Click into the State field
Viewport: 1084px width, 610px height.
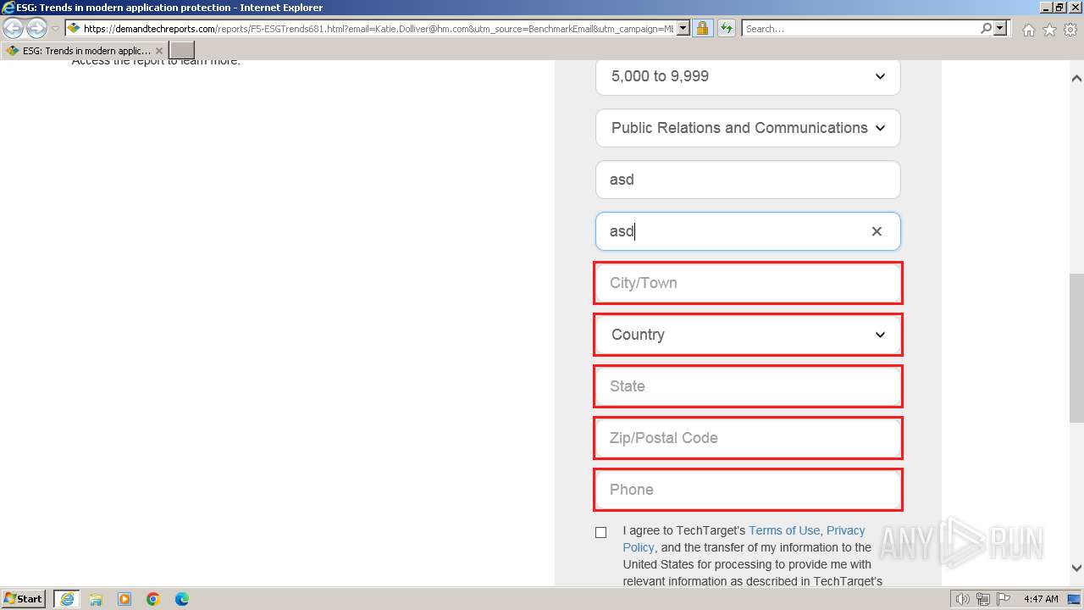(x=748, y=386)
